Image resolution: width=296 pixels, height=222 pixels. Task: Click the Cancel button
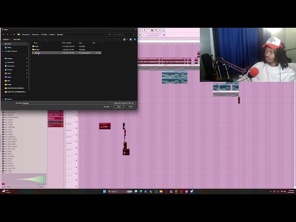pos(130,107)
